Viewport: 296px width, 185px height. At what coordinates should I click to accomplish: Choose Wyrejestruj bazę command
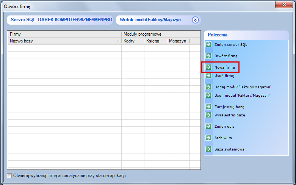tap(230, 115)
